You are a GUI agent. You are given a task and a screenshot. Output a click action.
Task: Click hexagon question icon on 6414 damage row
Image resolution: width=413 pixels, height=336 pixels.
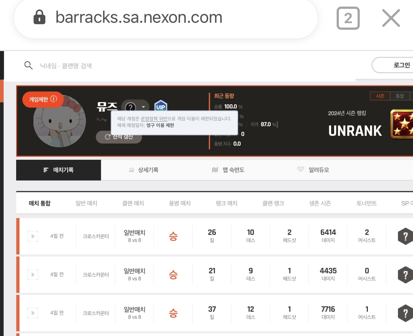point(405,236)
